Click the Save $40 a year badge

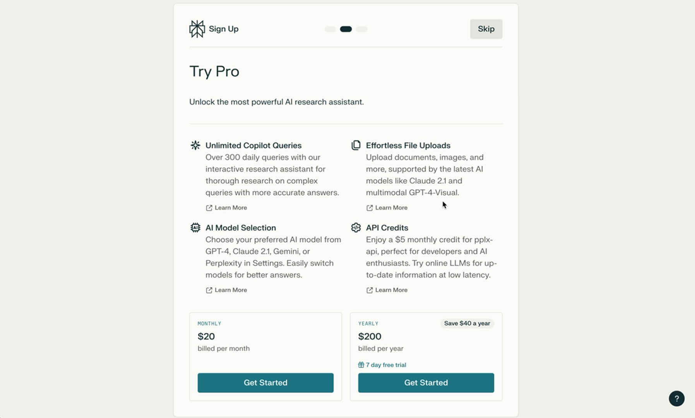pos(467,324)
